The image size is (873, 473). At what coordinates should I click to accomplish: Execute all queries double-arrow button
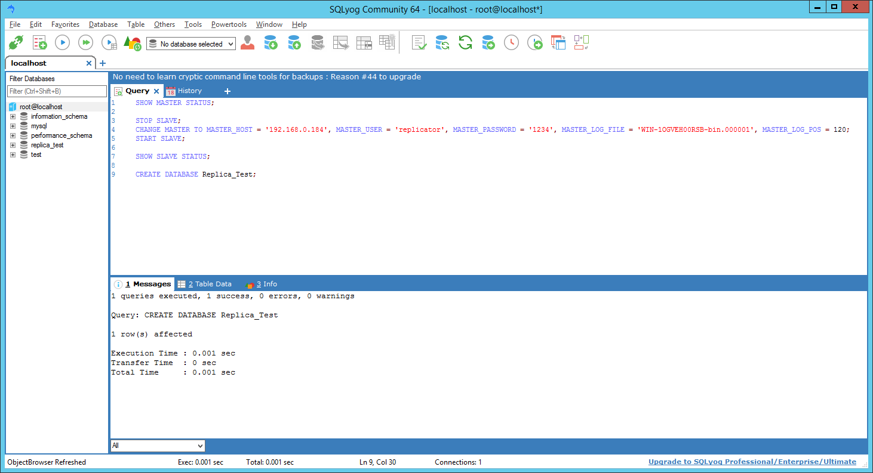click(86, 43)
